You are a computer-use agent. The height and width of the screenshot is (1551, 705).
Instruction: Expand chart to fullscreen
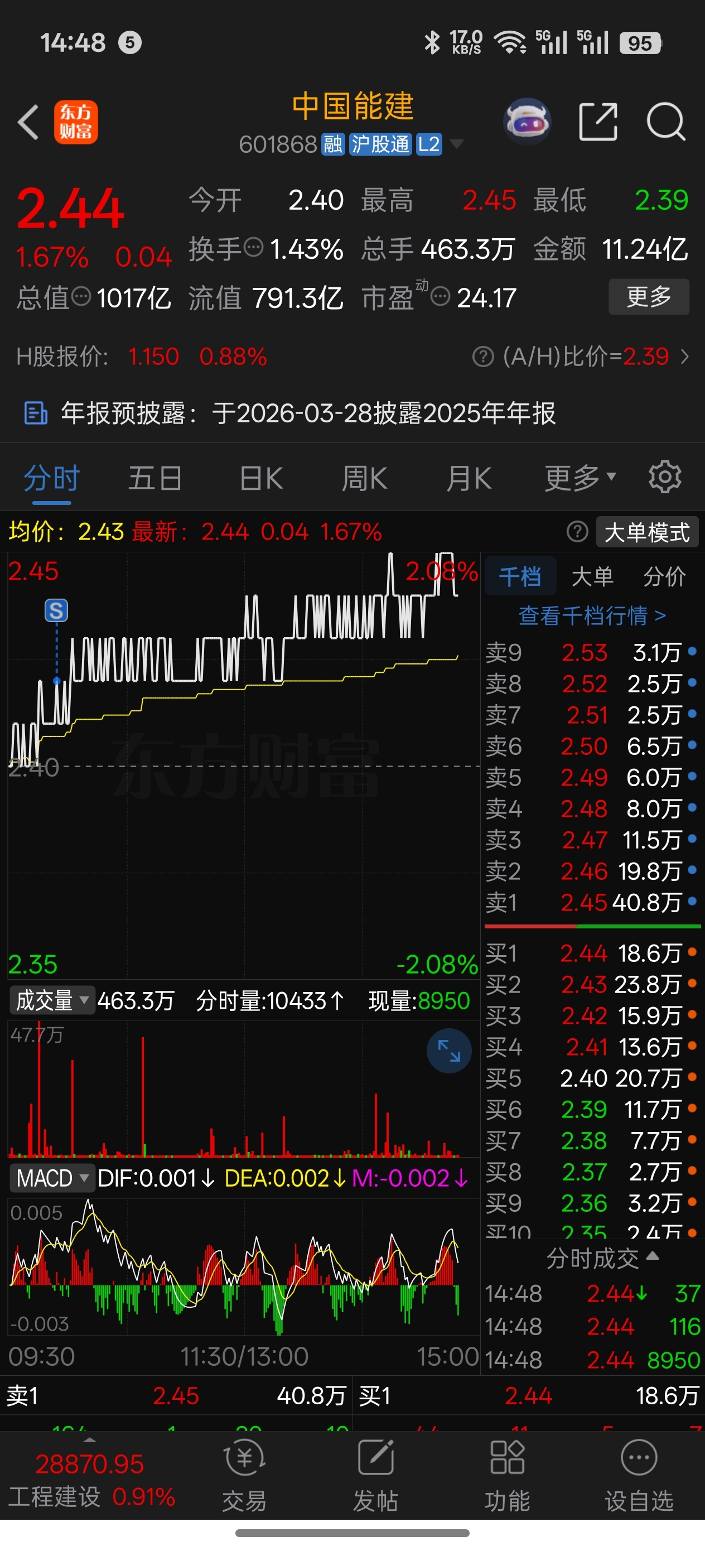pos(448,1051)
